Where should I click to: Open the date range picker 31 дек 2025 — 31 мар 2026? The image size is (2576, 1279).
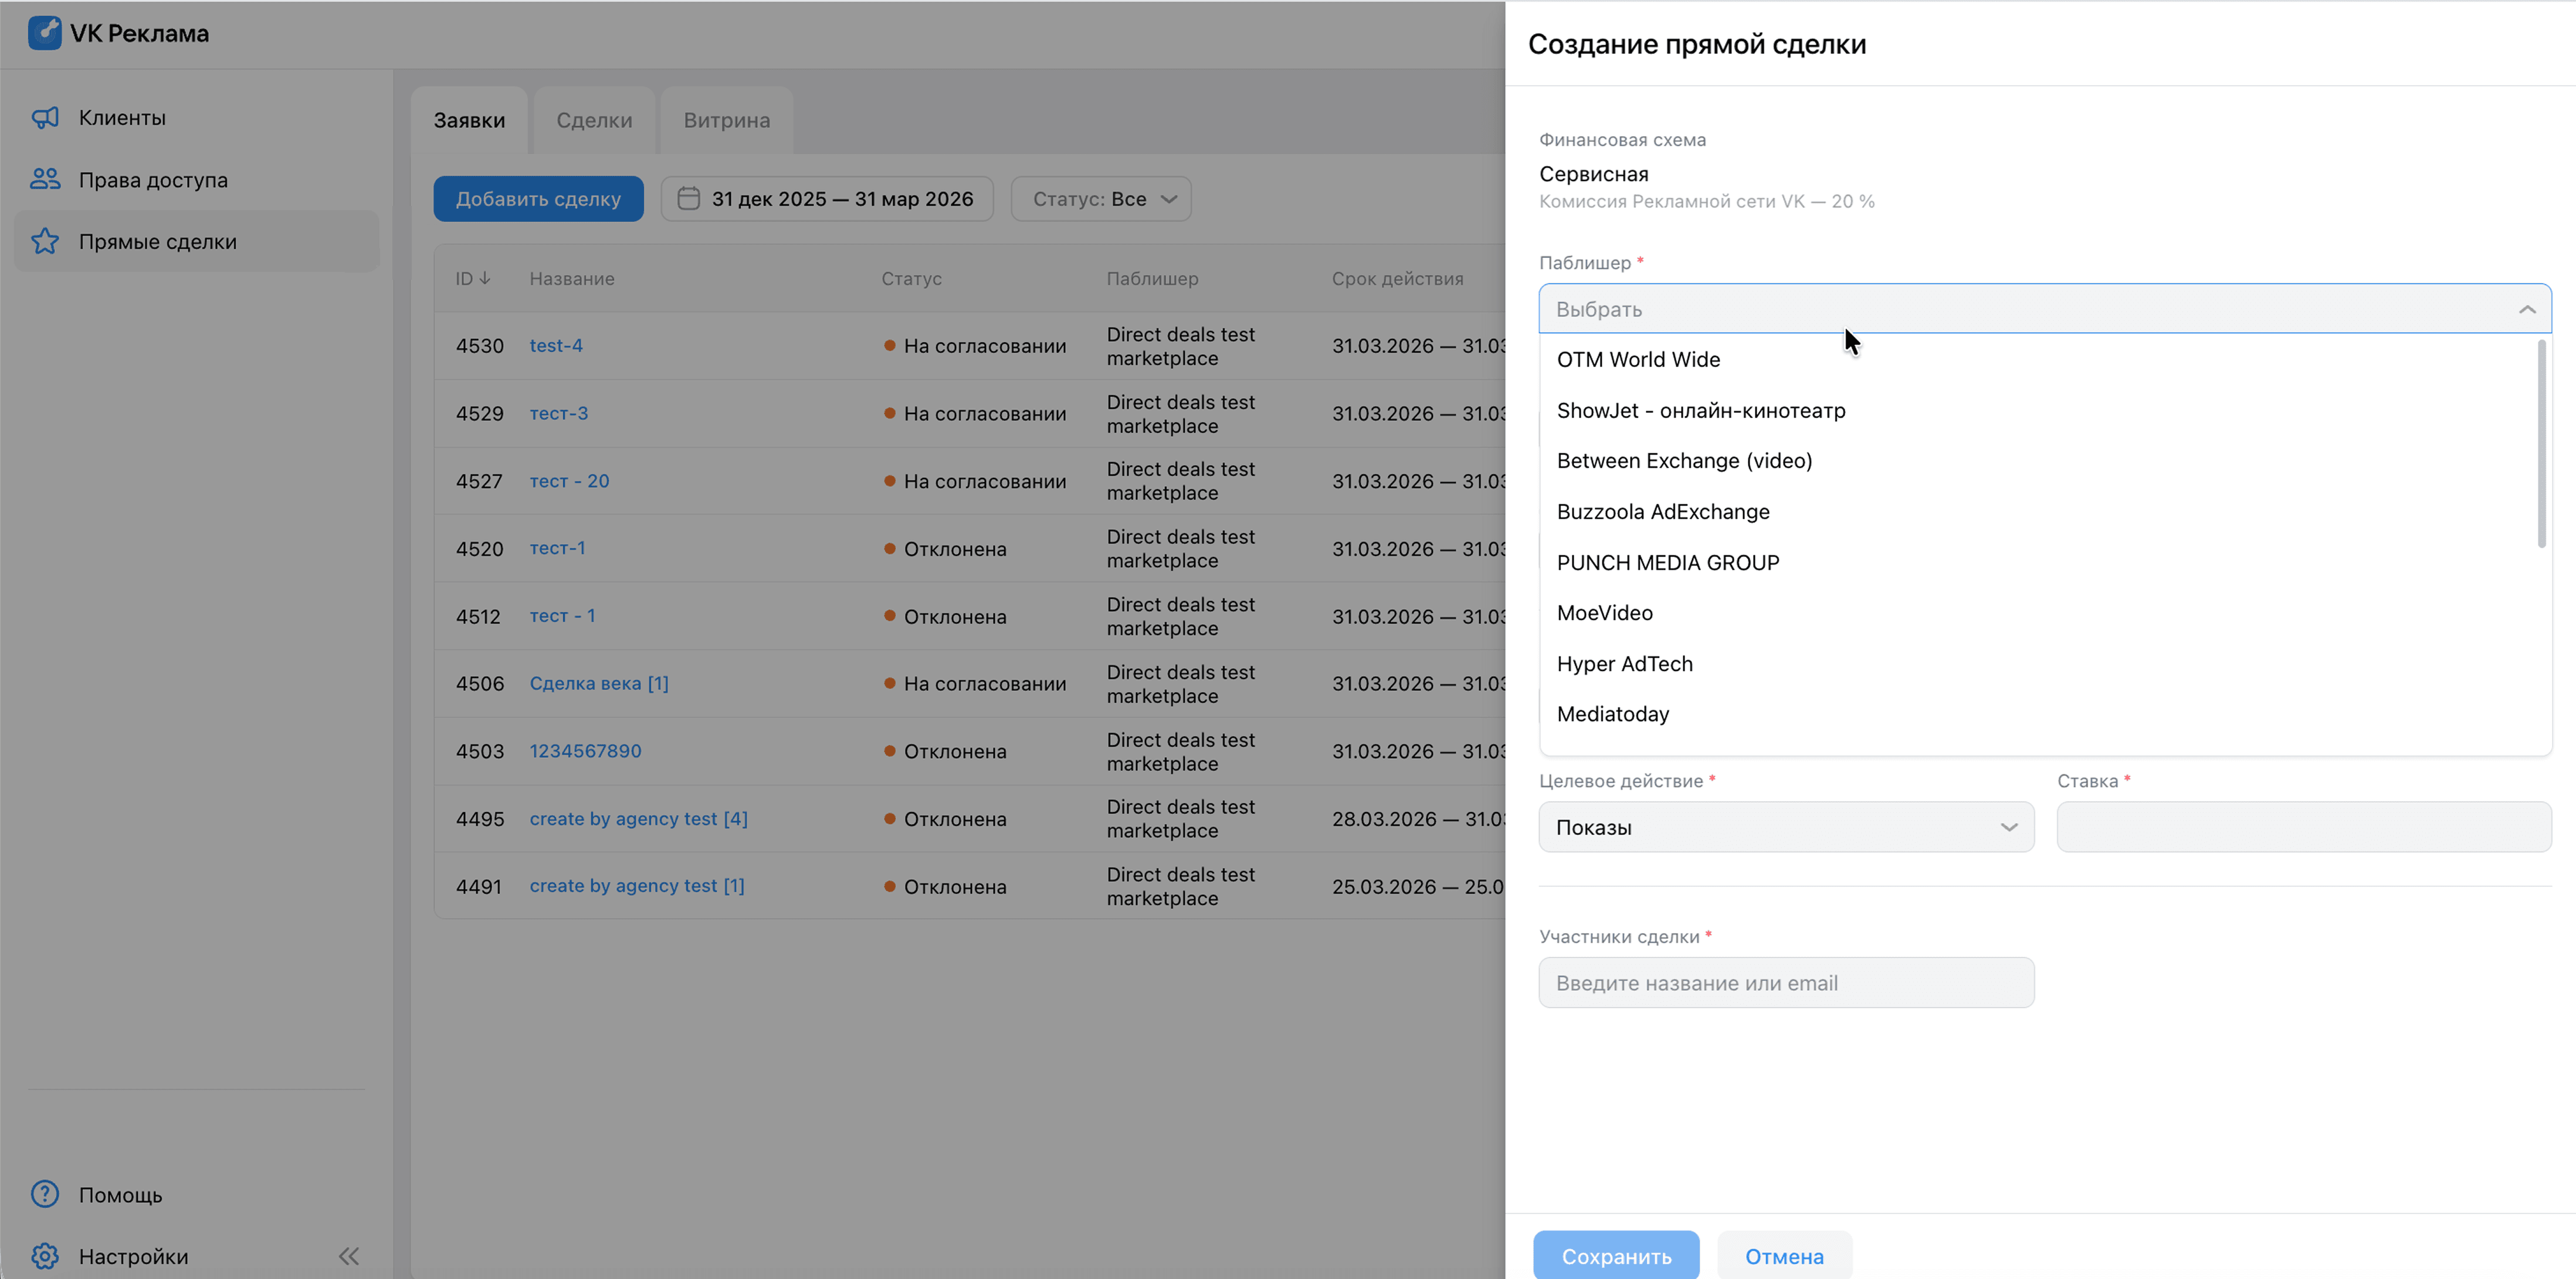pos(827,199)
